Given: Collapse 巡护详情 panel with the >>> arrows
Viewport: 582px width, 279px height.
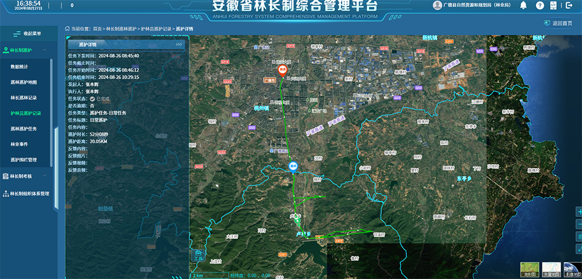Looking at the screenshot, I should click(x=179, y=44).
